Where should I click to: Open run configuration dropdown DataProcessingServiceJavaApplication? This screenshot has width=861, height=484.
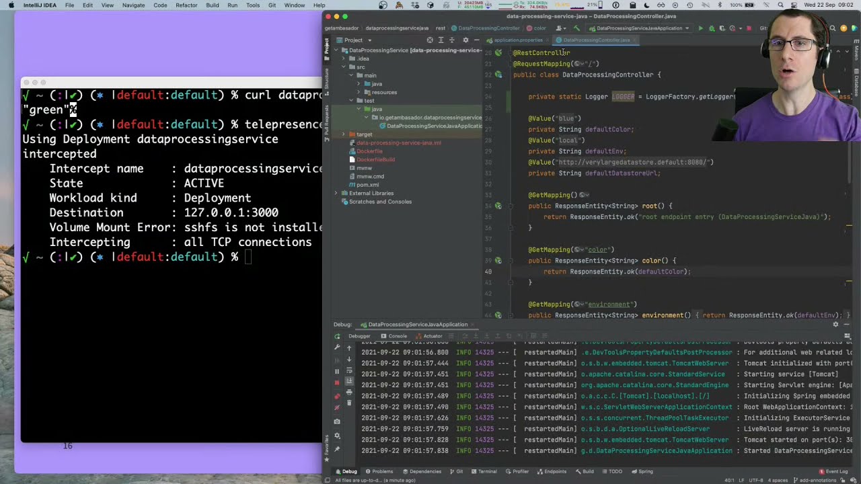639,28
